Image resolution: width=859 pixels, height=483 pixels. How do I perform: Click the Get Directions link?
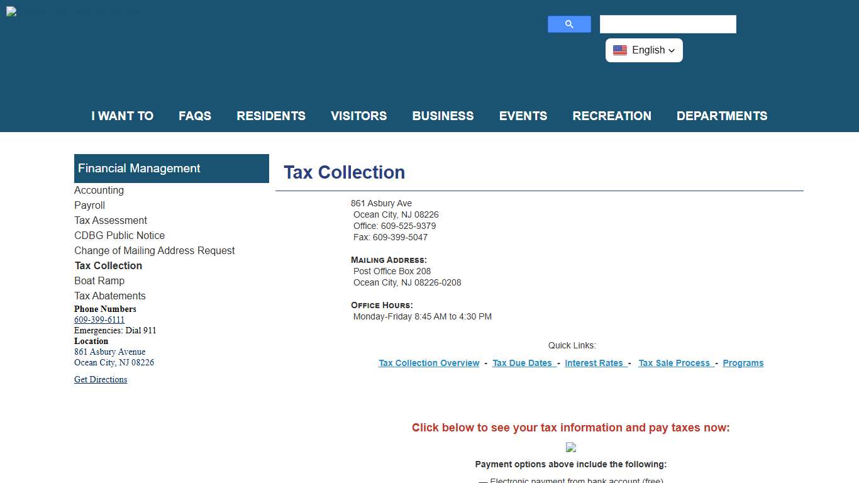[x=101, y=379]
